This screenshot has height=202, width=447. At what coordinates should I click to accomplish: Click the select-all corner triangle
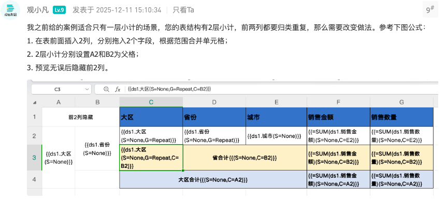click(35, 102)
